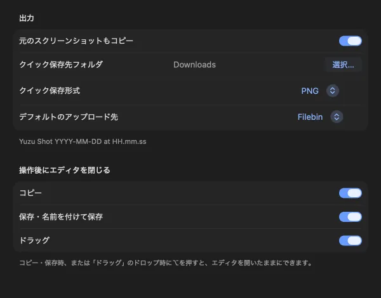Click the 出力 section heading

coord(27,18)
